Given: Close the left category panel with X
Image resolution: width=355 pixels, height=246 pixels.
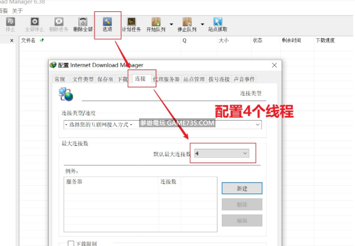Looking at the screenshot, I should click(12, 40).
